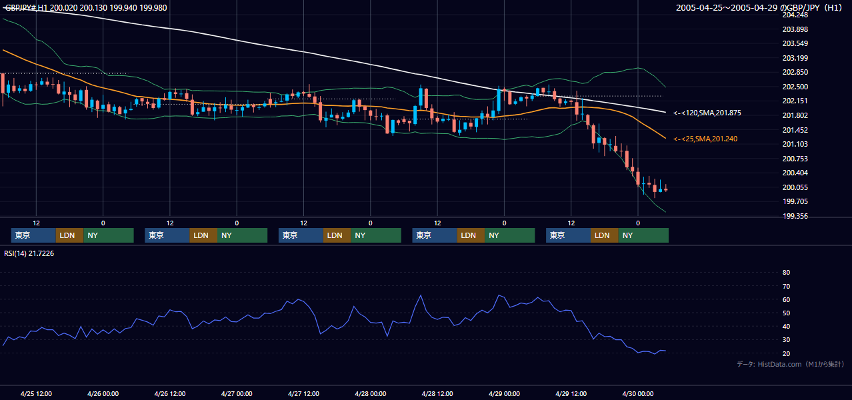
Task: Click the 203.549 price level
Action: point(795,44)
